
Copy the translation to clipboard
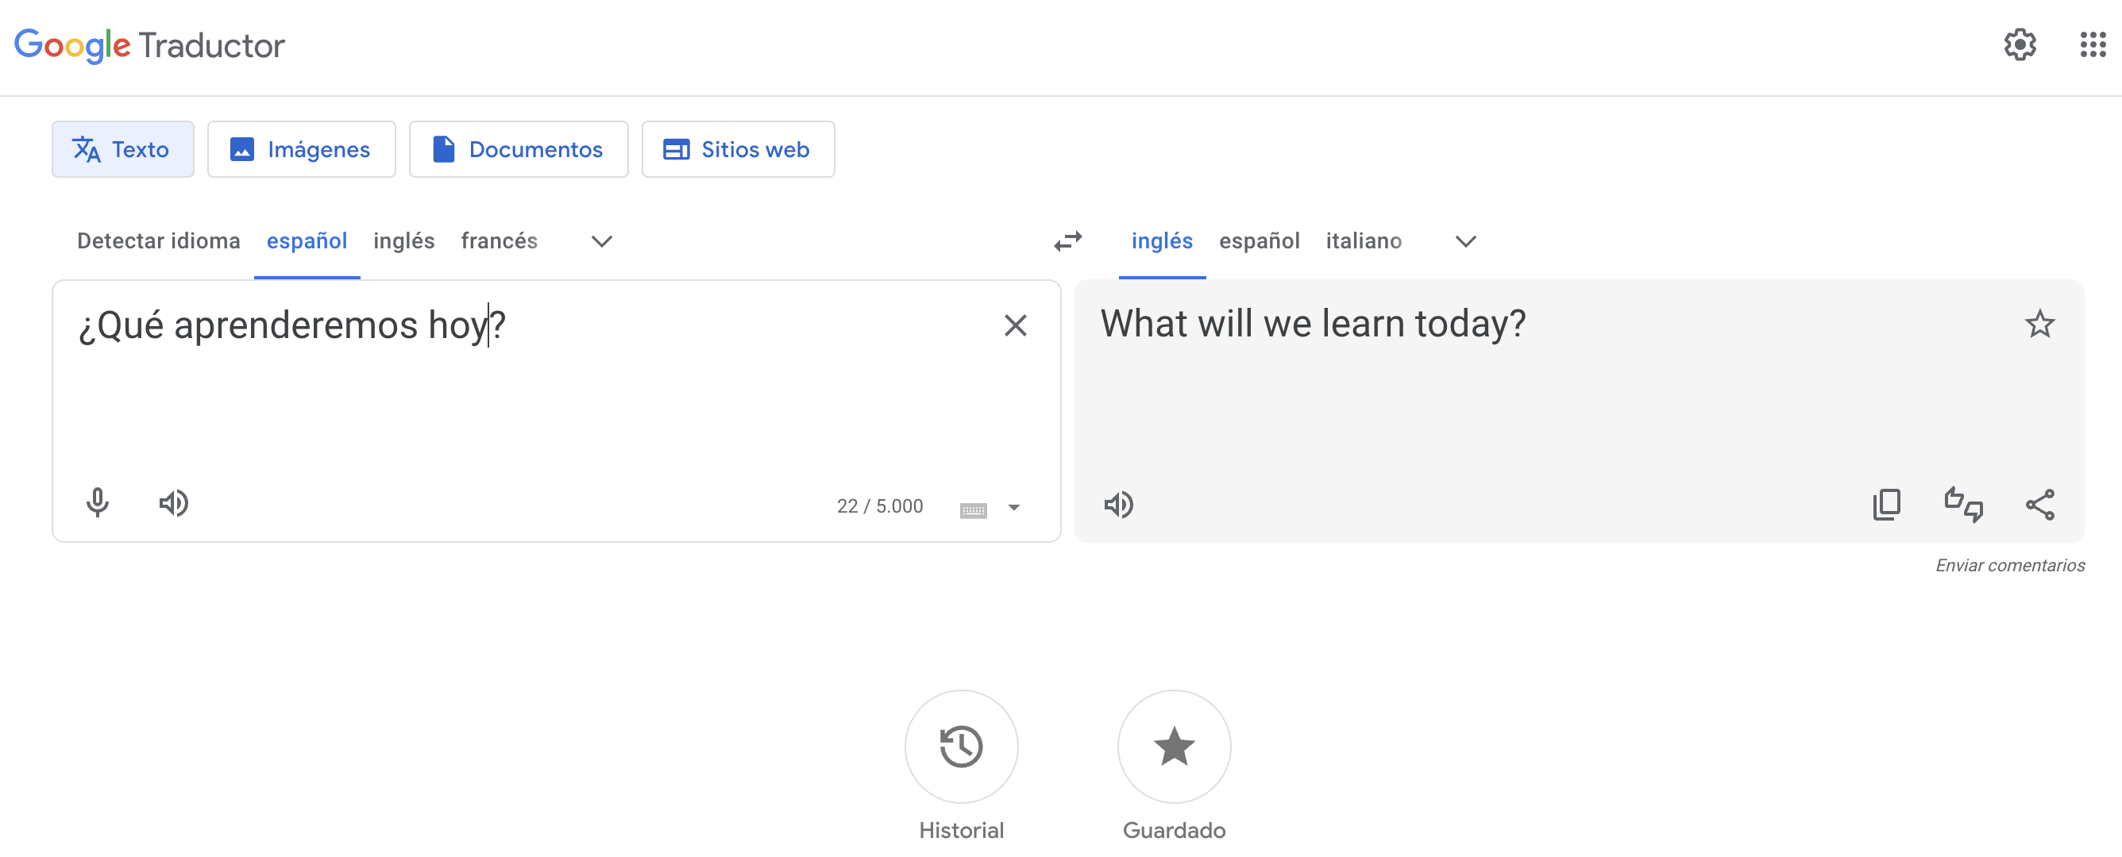(x=1886, y=504)
